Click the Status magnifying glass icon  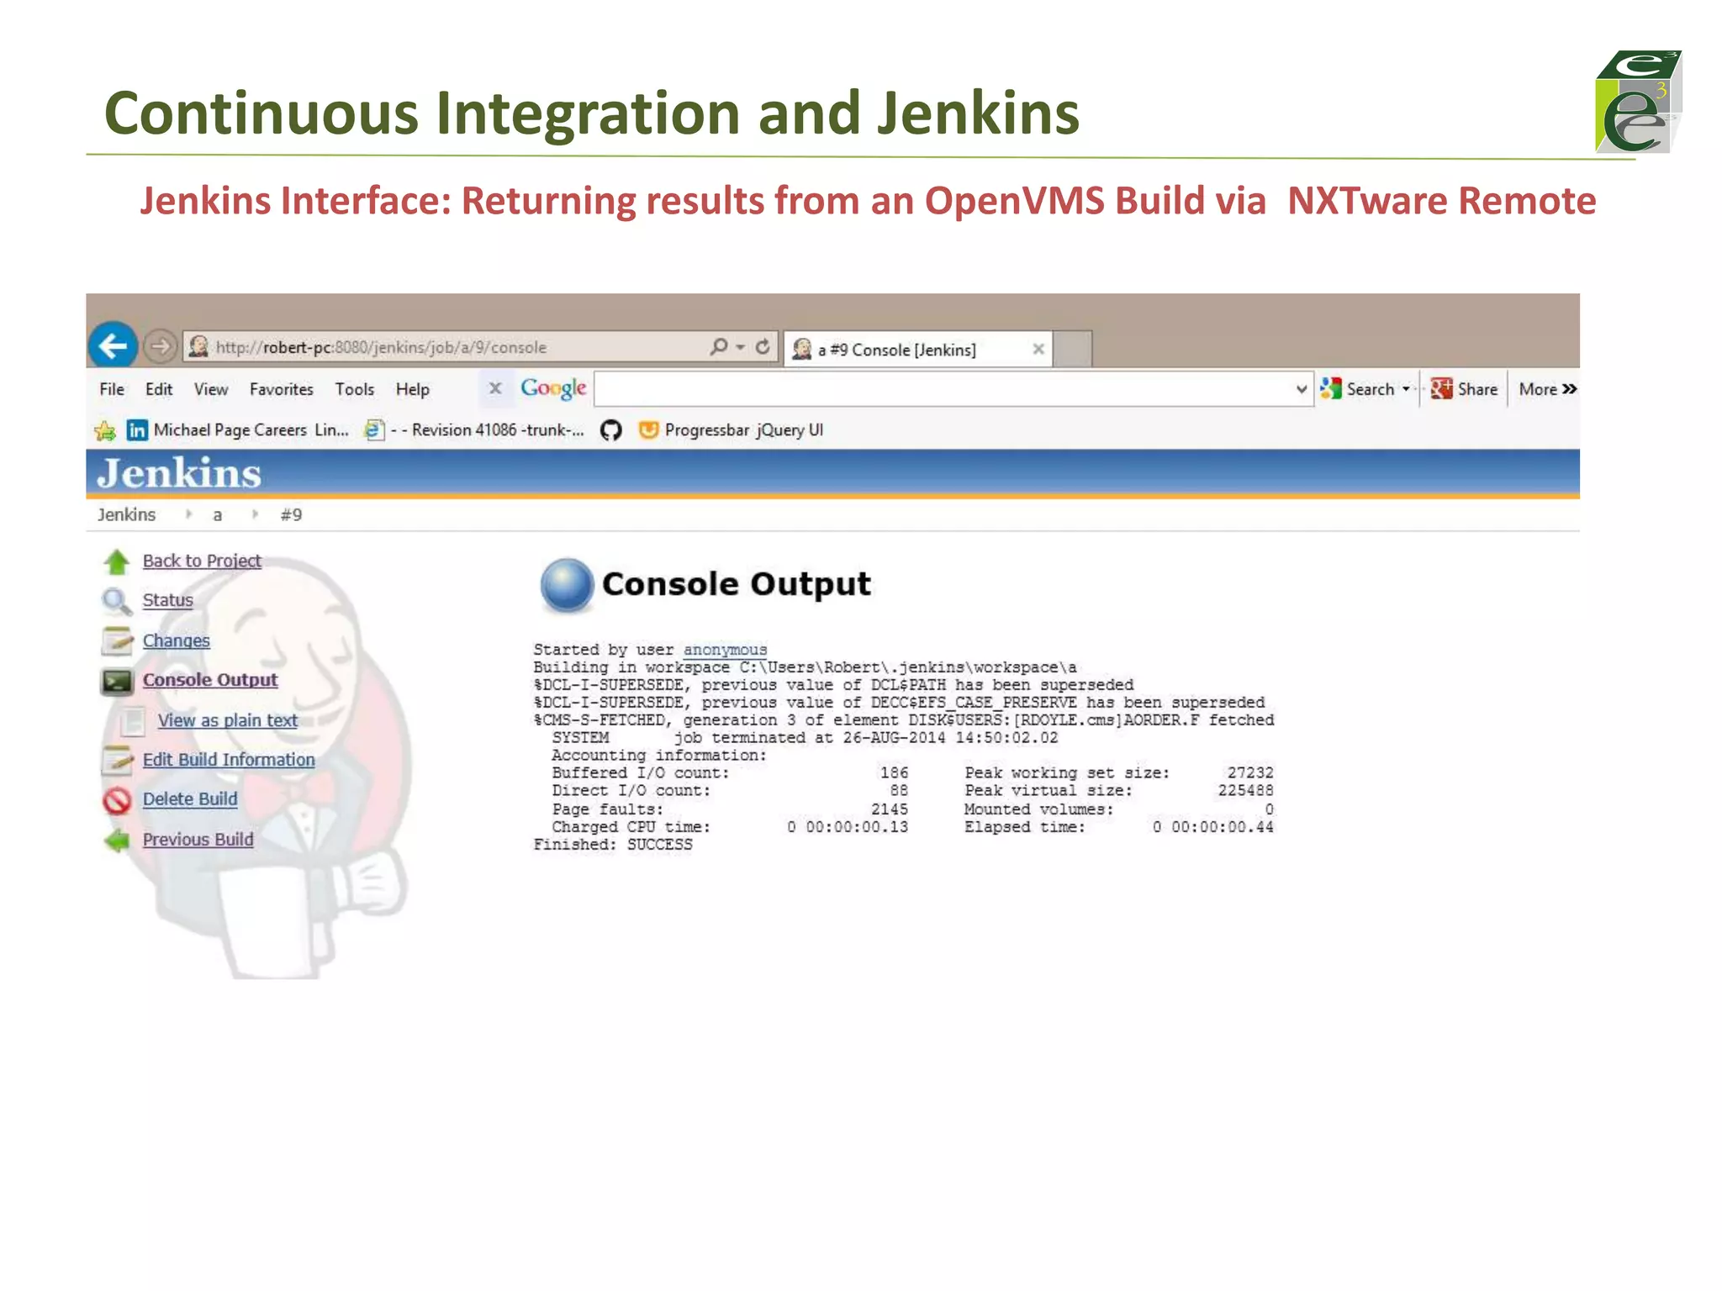pos(116,601)
